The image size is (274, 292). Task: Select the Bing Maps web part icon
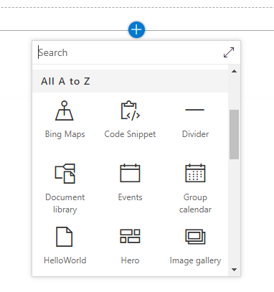click(x=65, y=110)
